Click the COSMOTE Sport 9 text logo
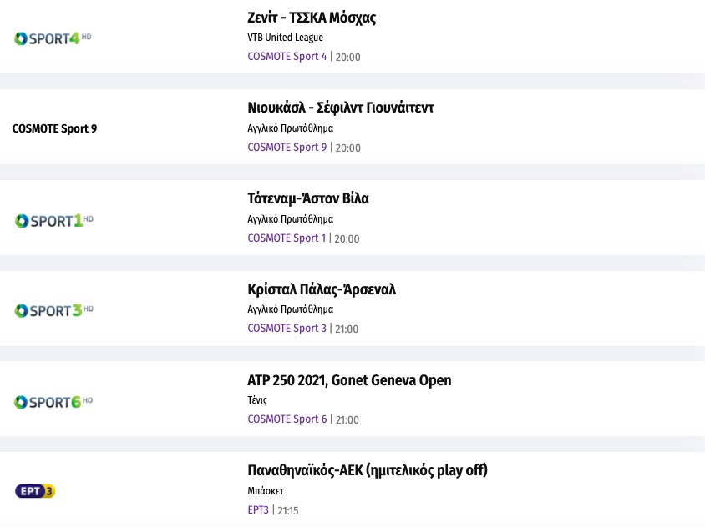The height and width of the screenshot is (527, 705). 54,128
